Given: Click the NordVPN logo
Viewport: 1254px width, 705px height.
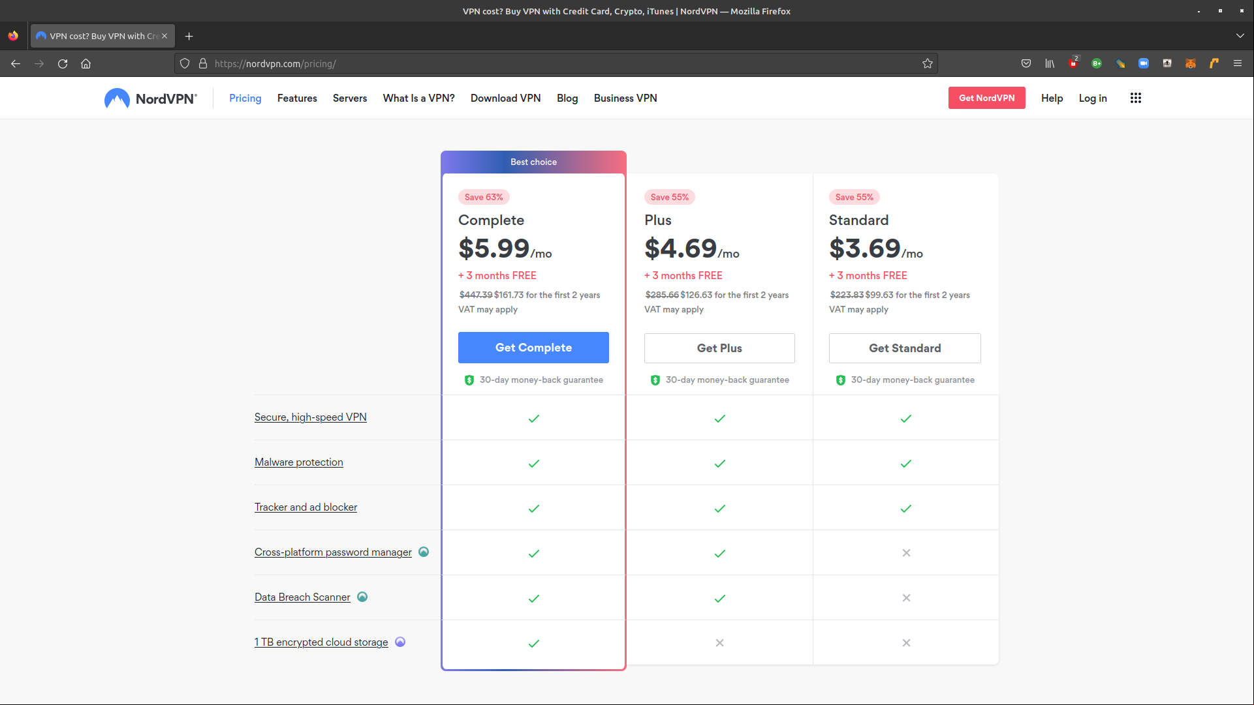Looking at the screenshot, I should pos(151,98).
